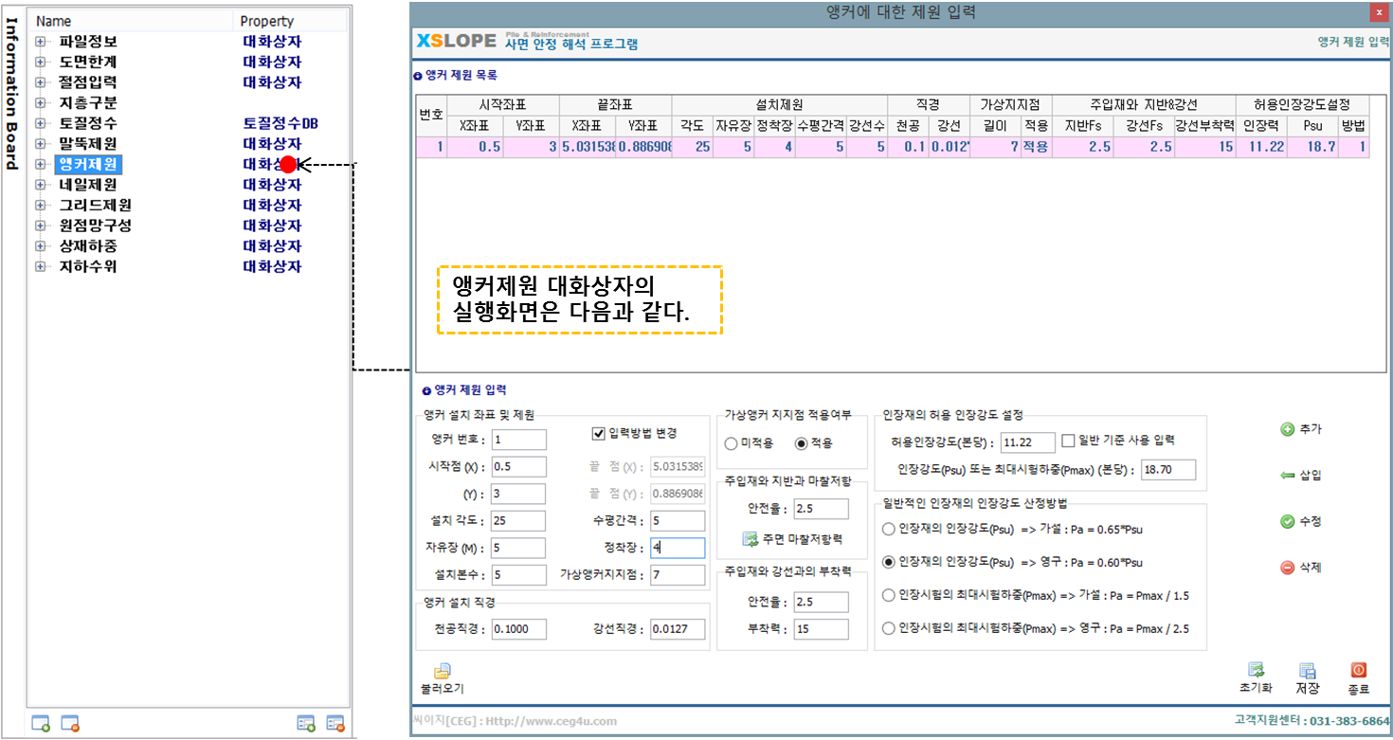Click the 저장 (save) icon
This screenshot has width=1393, height=740.
coord(1308,670)
